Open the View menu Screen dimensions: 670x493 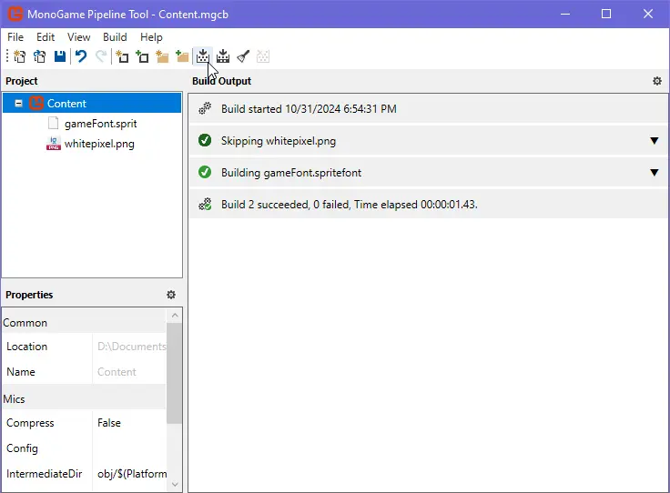coord(78,37)
